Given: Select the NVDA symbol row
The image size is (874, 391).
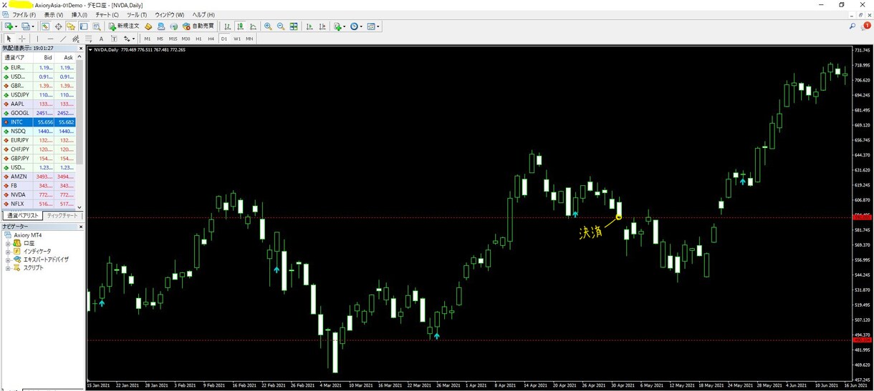Looking at the screenshot, I should [39, 194].
